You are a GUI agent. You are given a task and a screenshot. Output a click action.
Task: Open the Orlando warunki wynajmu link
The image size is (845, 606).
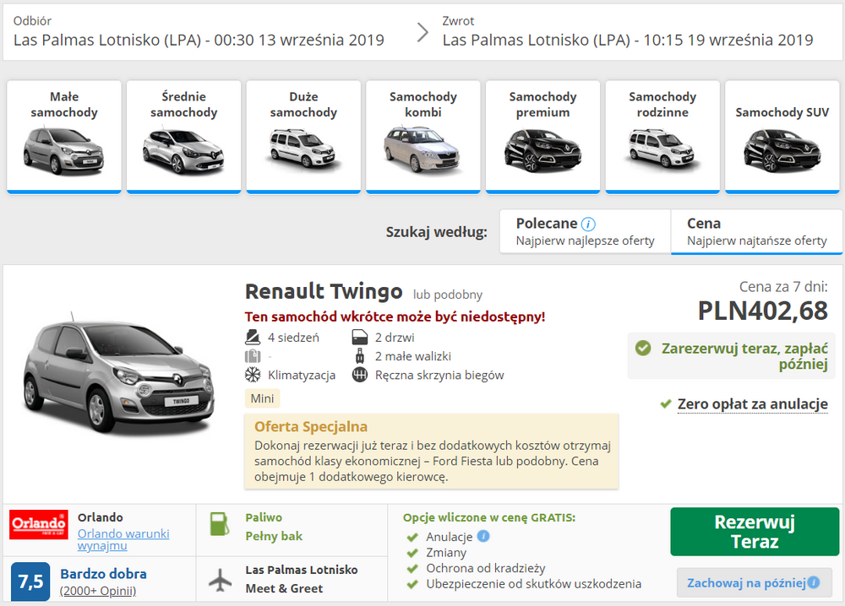(123, 539)
